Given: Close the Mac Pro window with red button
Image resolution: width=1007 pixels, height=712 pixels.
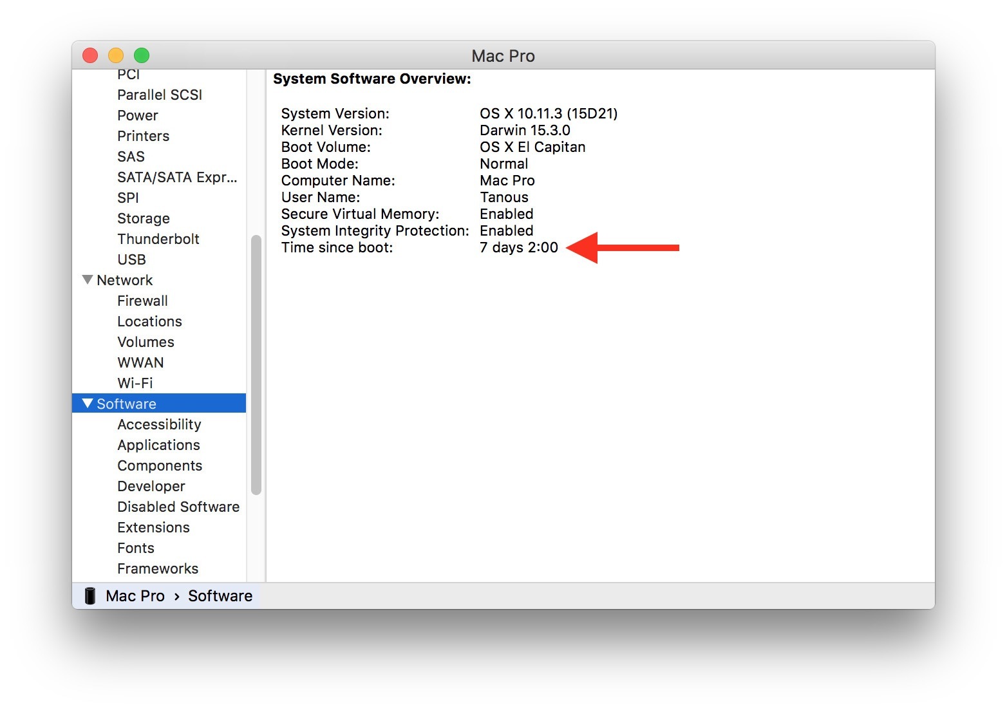Looking at the screenshot, I should [90, 56].
